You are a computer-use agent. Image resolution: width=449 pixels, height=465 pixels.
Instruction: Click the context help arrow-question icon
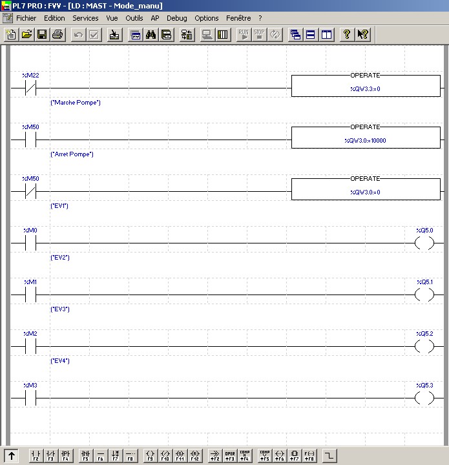point(363,34)
